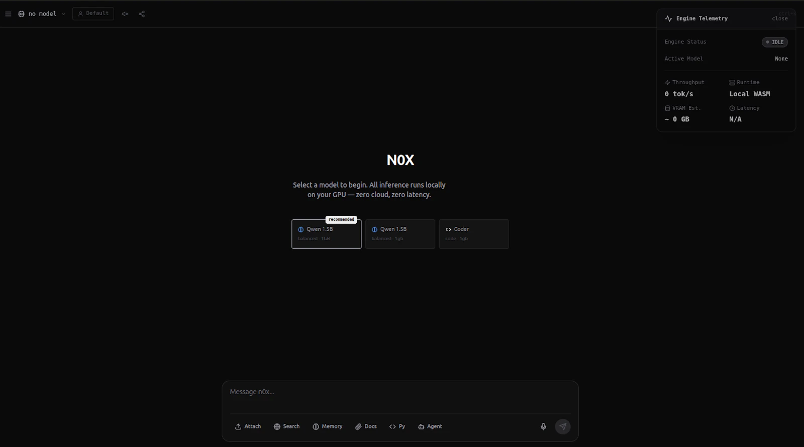Click the "Local WASM" runtime value
The width and height of the screenshot is (804, 447).
[x=750, y=94]
